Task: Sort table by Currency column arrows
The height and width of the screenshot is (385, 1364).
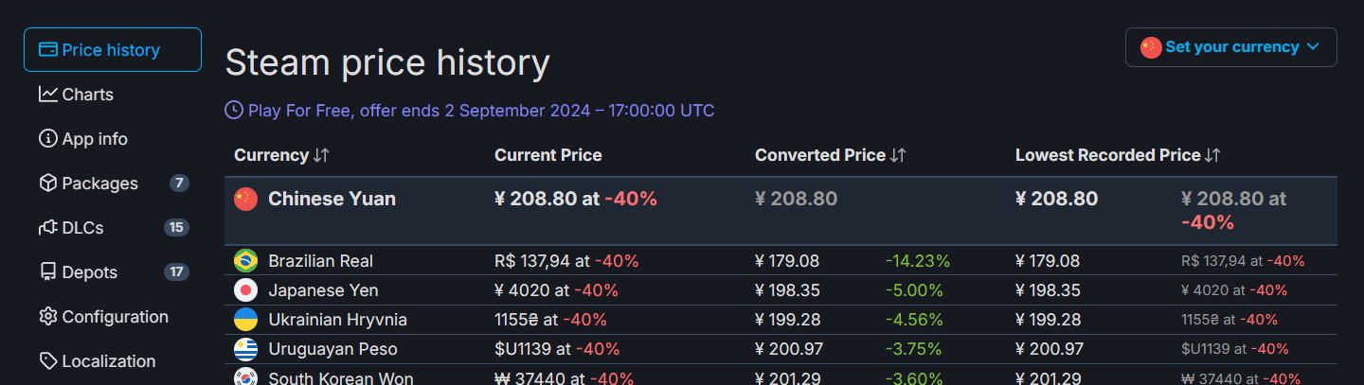Action: point(321,155)
